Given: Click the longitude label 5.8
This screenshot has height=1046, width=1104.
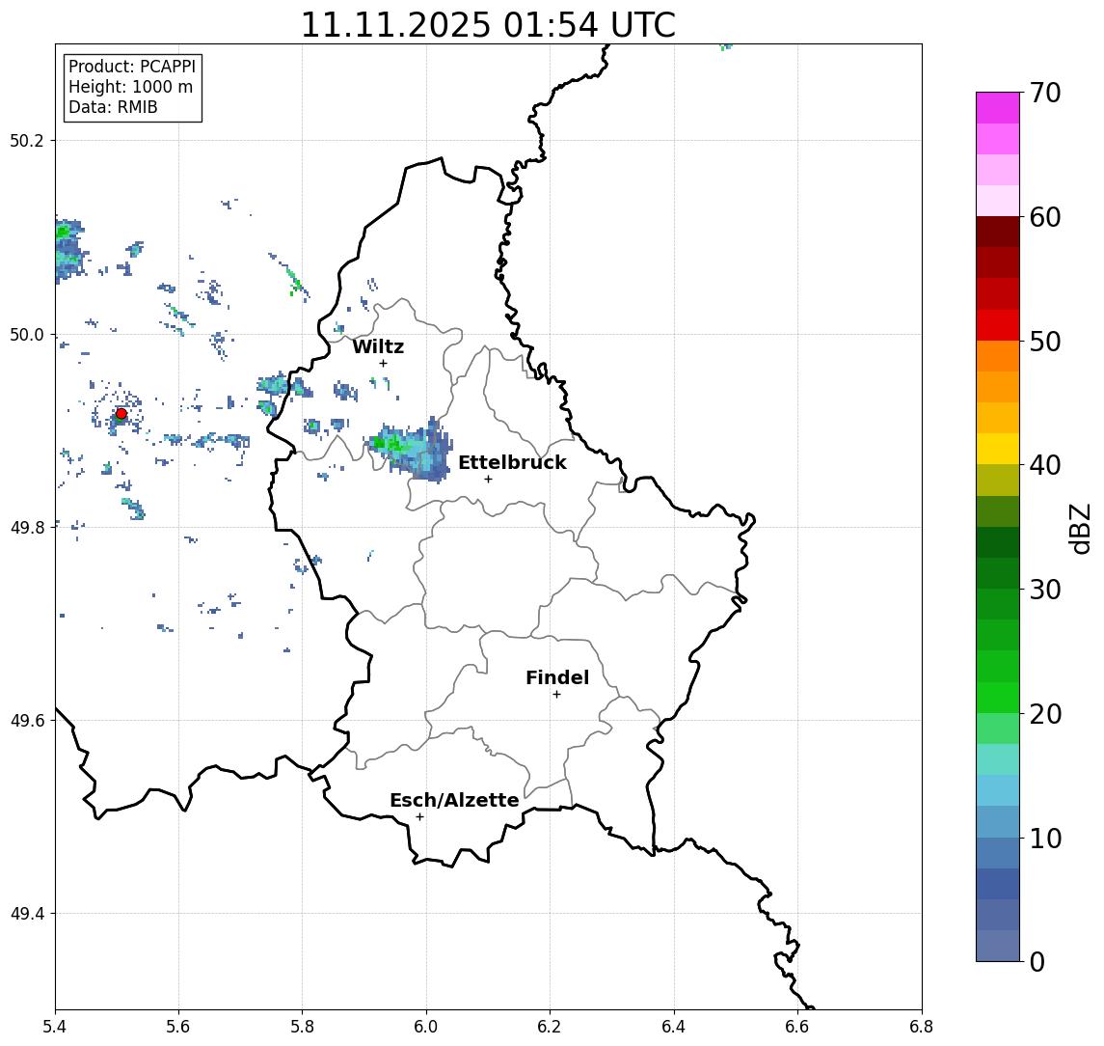Looking at the screenshot, I should [303, 1027].
